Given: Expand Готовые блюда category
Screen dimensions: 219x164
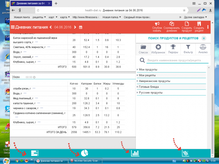Looking at the screenshot, I should pyautogui.click(x=148, y=87).
